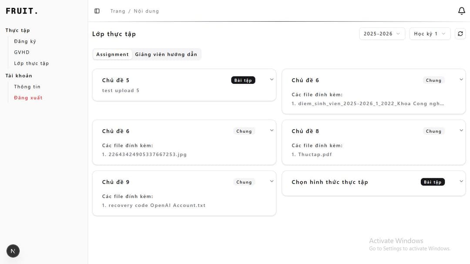Select Lớp thực tập in sidebar
This screenshot has height=264, width=470.
[x=31, y=63]
